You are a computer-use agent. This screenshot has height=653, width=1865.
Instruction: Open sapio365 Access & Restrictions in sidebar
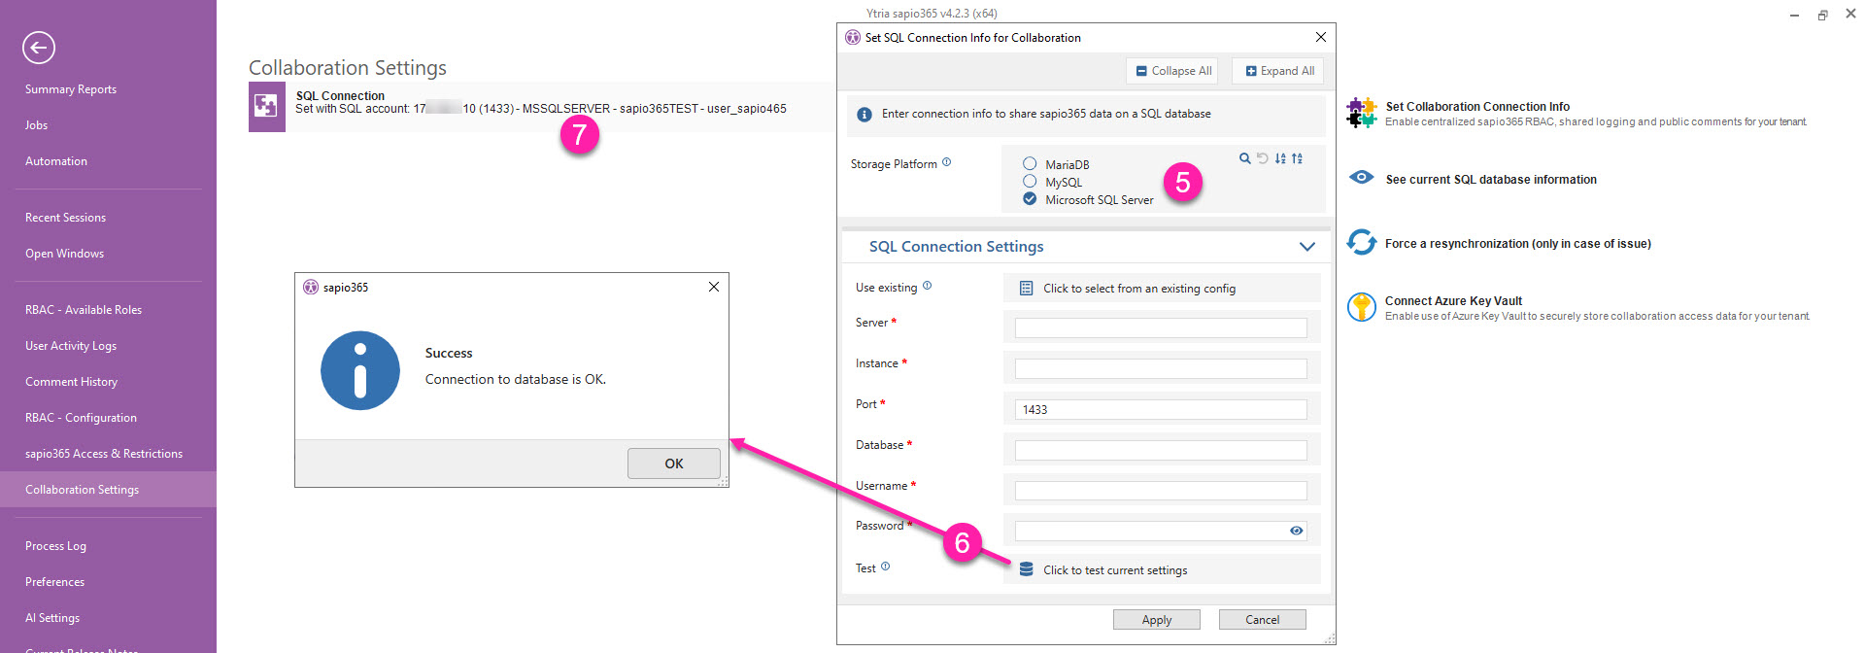(x=104, y=454)
